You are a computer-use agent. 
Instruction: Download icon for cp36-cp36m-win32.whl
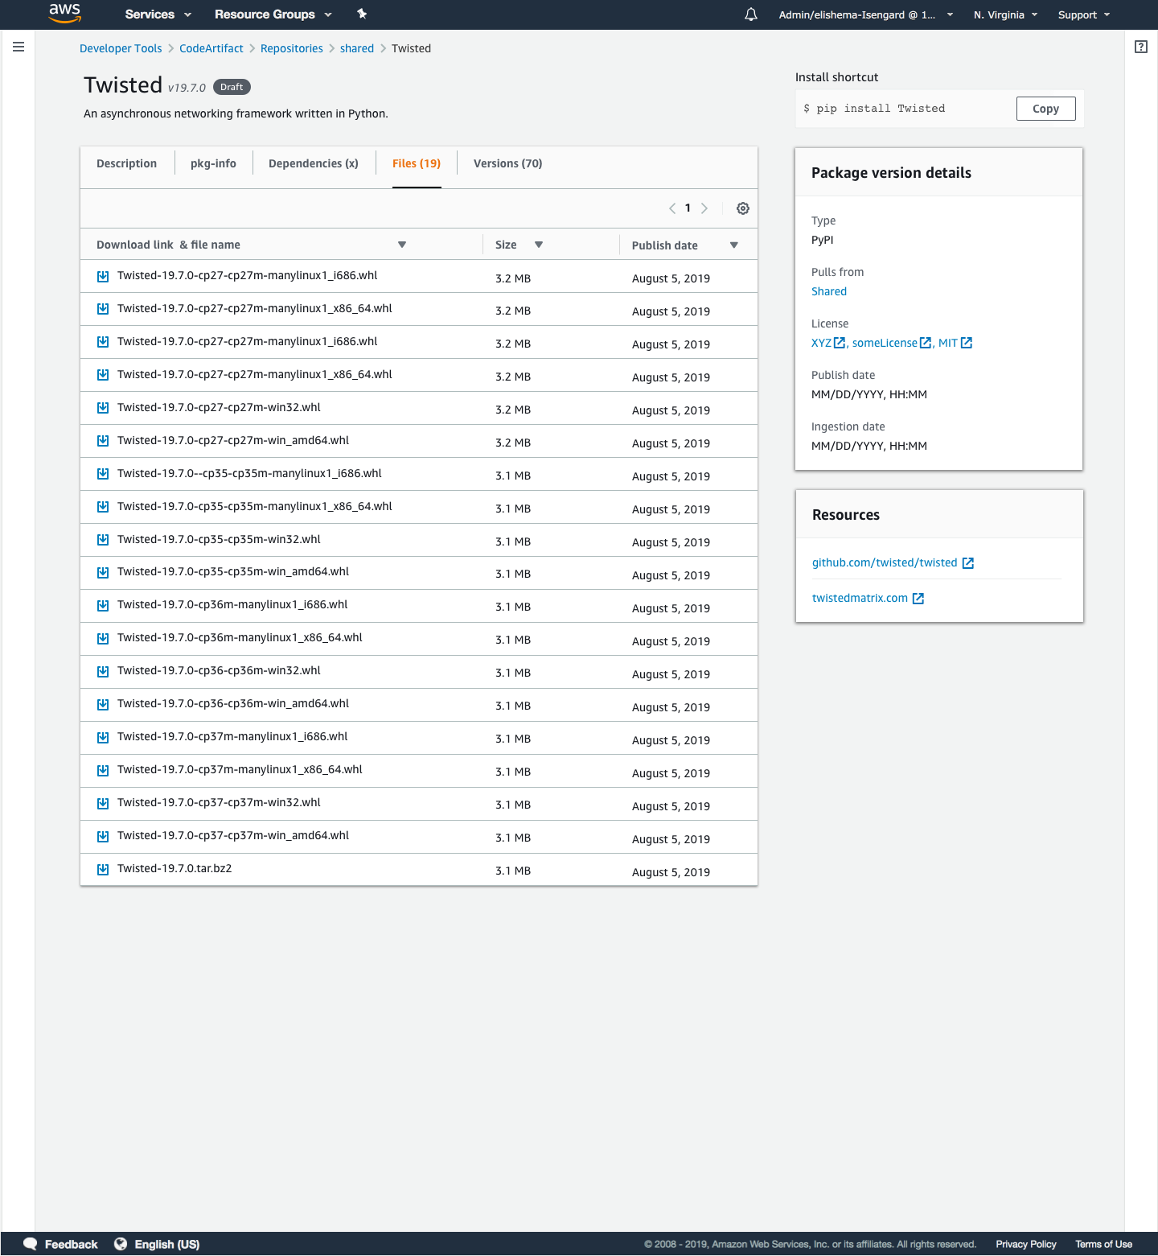click(x=103, y=672)
